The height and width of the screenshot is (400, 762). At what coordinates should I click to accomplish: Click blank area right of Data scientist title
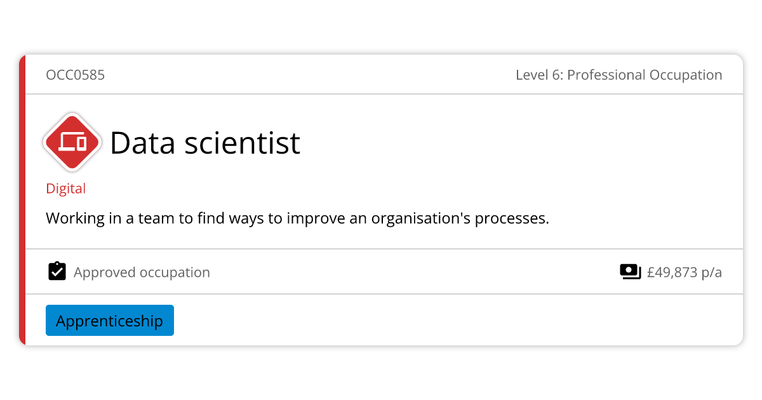click(508, 143)
